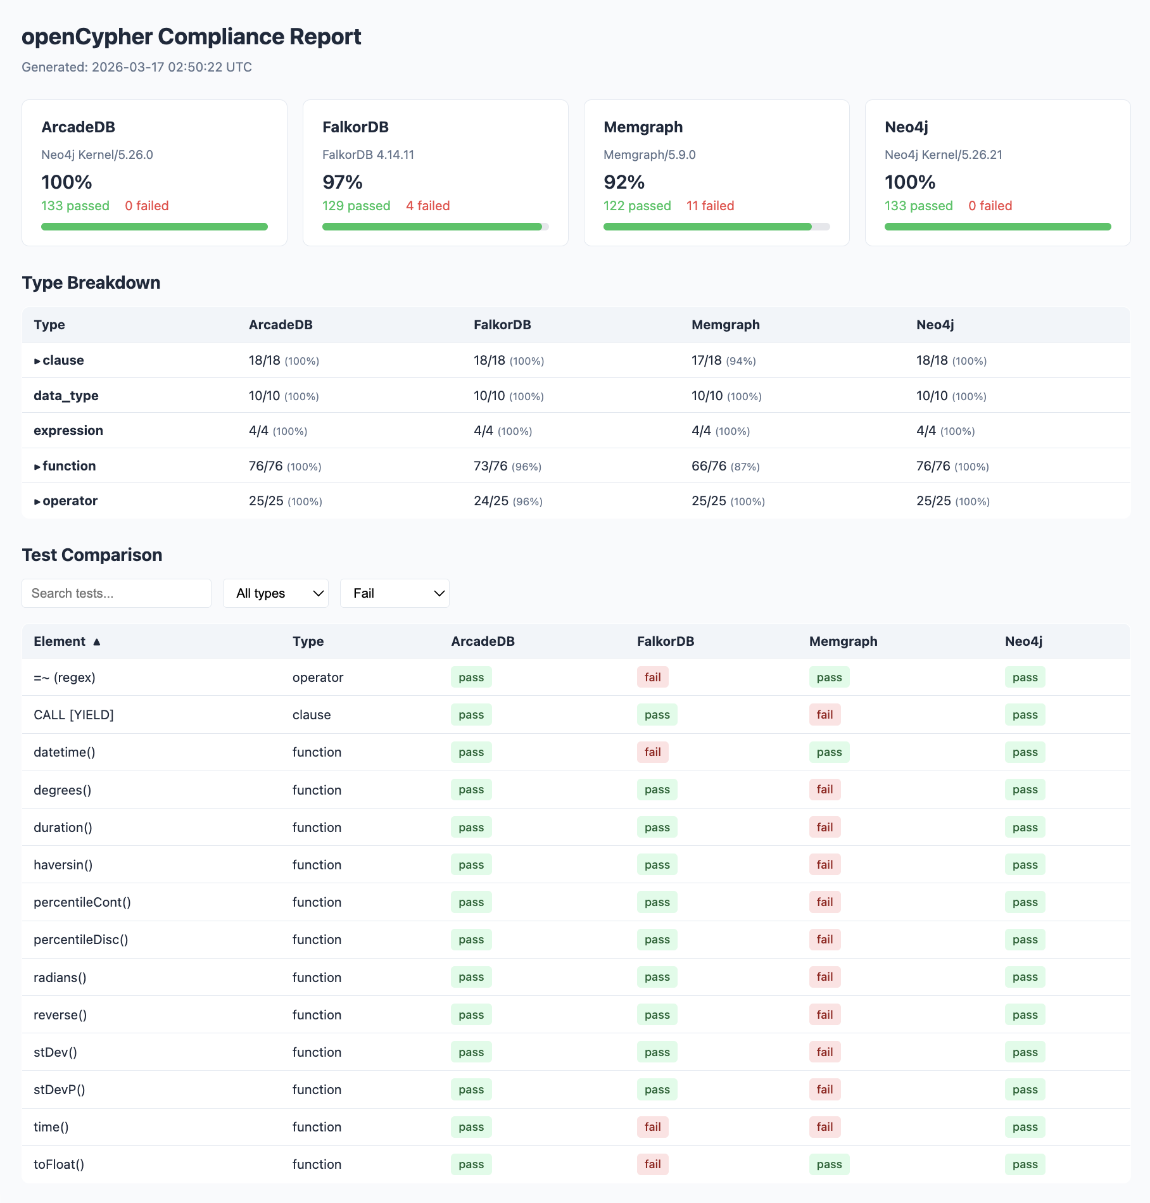Click ArcadeDB pass badge for stDev()

tap(471, 1052)
